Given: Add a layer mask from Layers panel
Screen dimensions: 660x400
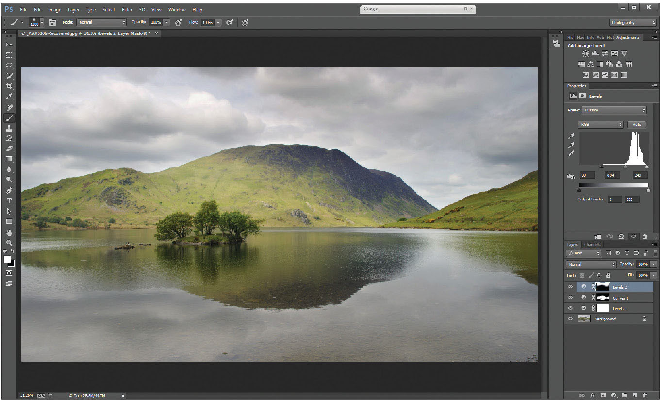Looking at the screenshot, I should point(603,395).
